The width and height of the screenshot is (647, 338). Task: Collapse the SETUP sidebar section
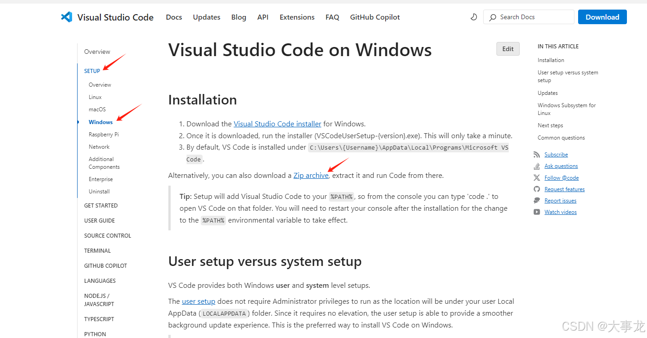click(92, 71)
